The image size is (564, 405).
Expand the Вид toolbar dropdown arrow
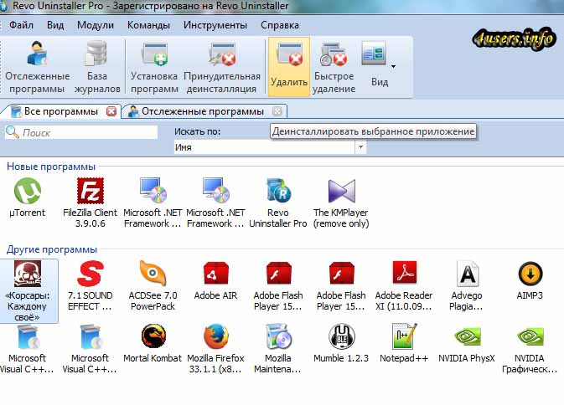click(x=393, y=65)
